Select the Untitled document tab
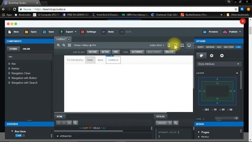This screenshot has height=142, width=252. pos(61,39)
